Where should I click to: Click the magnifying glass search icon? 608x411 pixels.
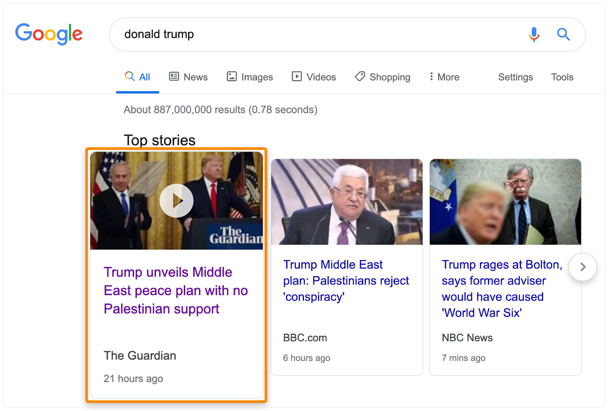[564, 34]
